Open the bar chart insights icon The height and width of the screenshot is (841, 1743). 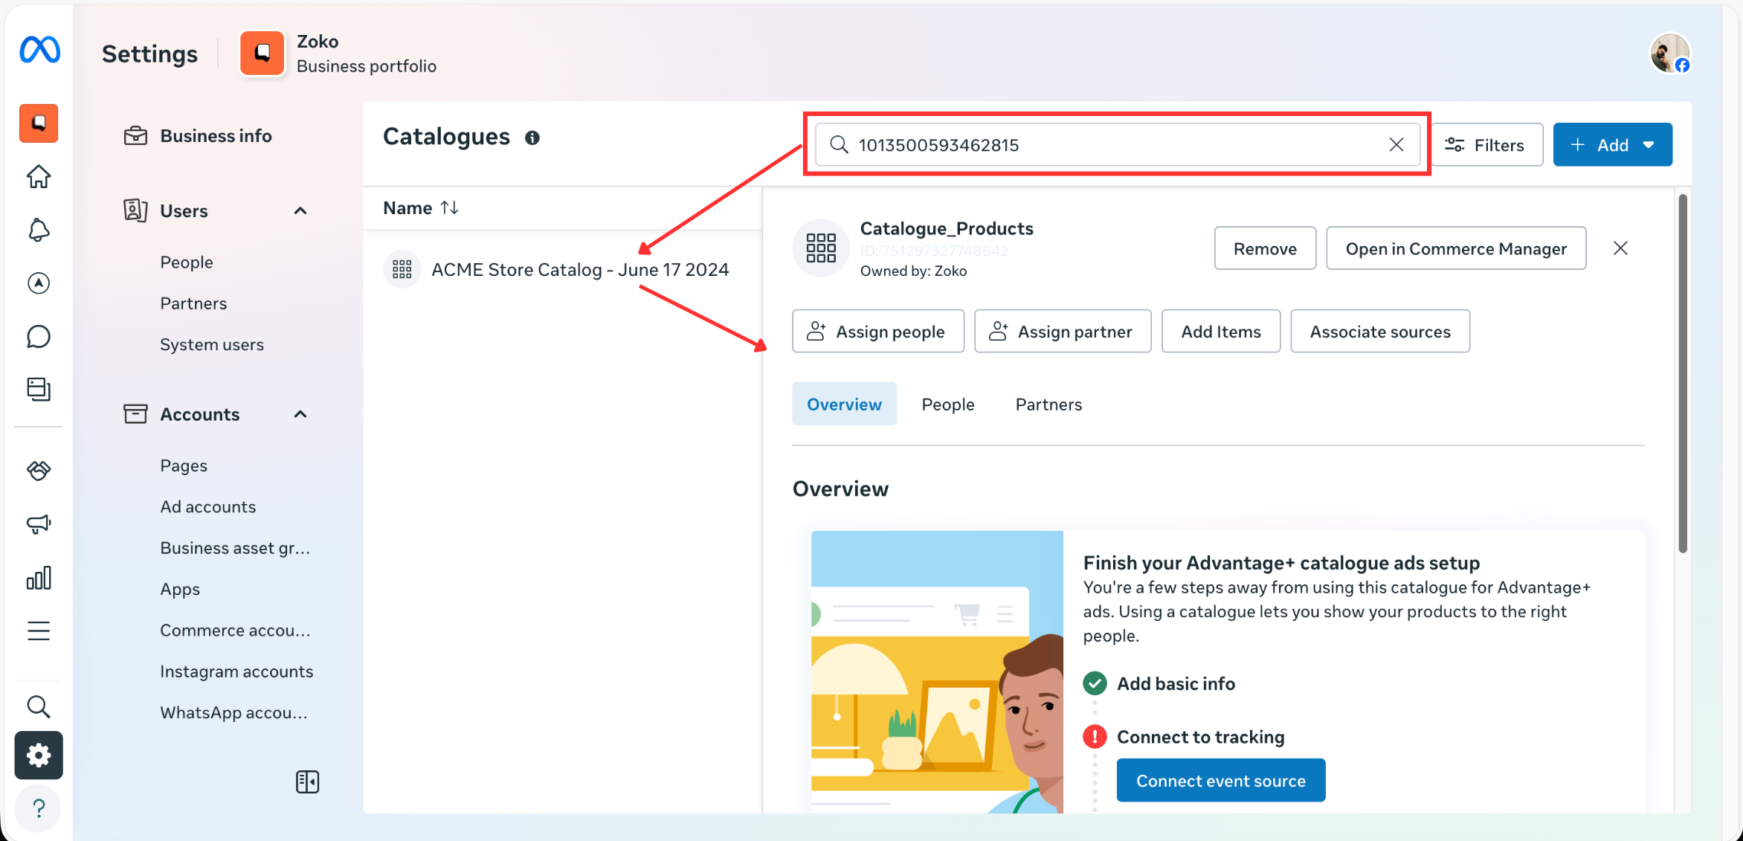click(39, 578)
